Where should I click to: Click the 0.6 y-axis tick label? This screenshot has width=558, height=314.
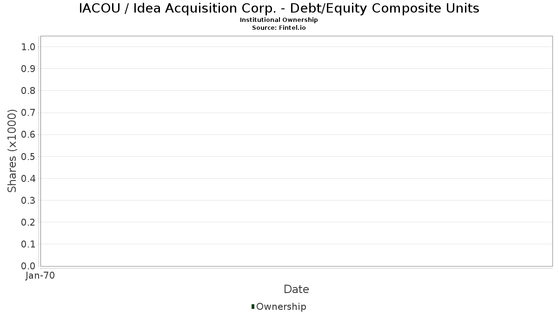(x=28, y=134)
